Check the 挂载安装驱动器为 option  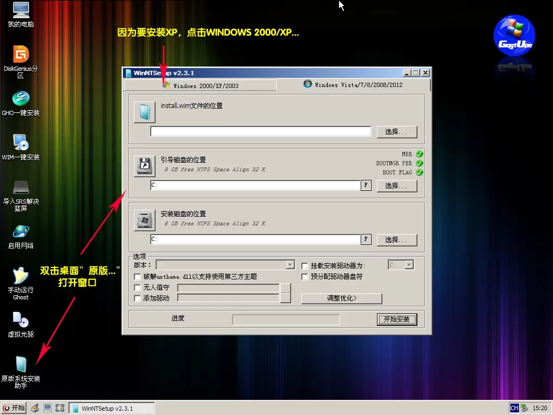click(305, 266)
